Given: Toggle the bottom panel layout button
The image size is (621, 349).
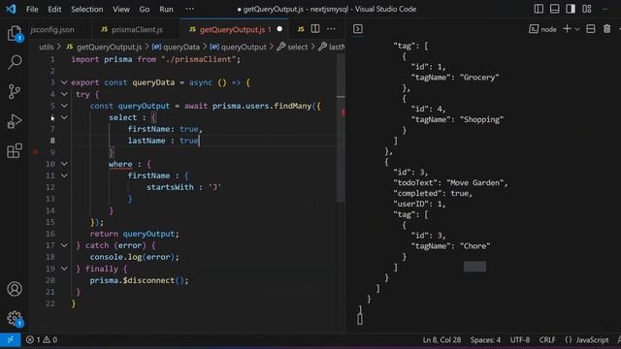Looking at the screenshot, I should tap(554, 9).
